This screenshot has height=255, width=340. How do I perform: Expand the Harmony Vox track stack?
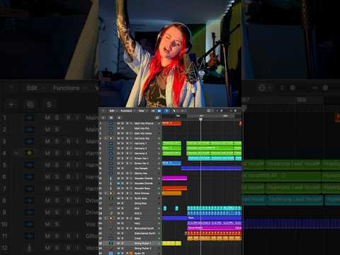click(106, 138)
